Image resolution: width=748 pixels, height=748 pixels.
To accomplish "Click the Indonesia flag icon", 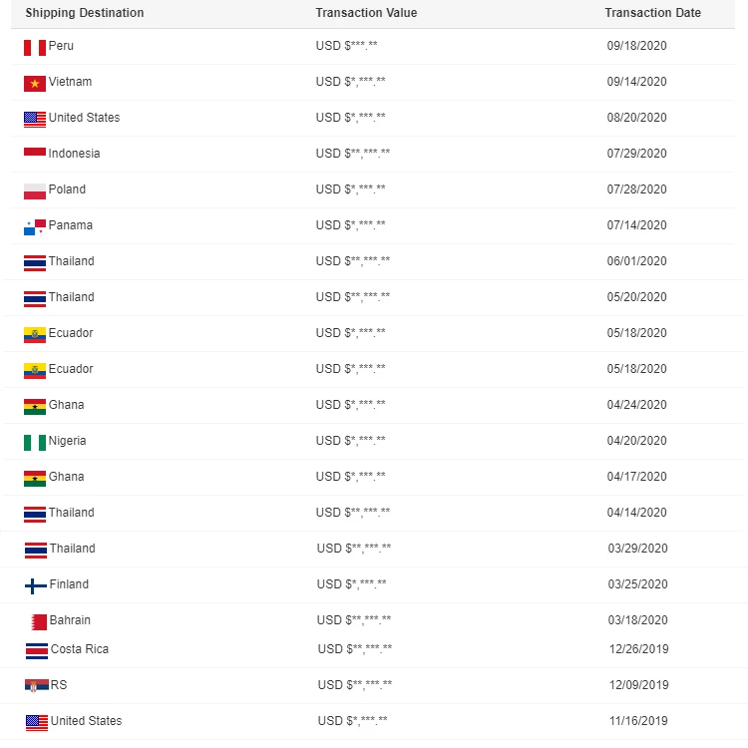I will click(x=35, y=154).
